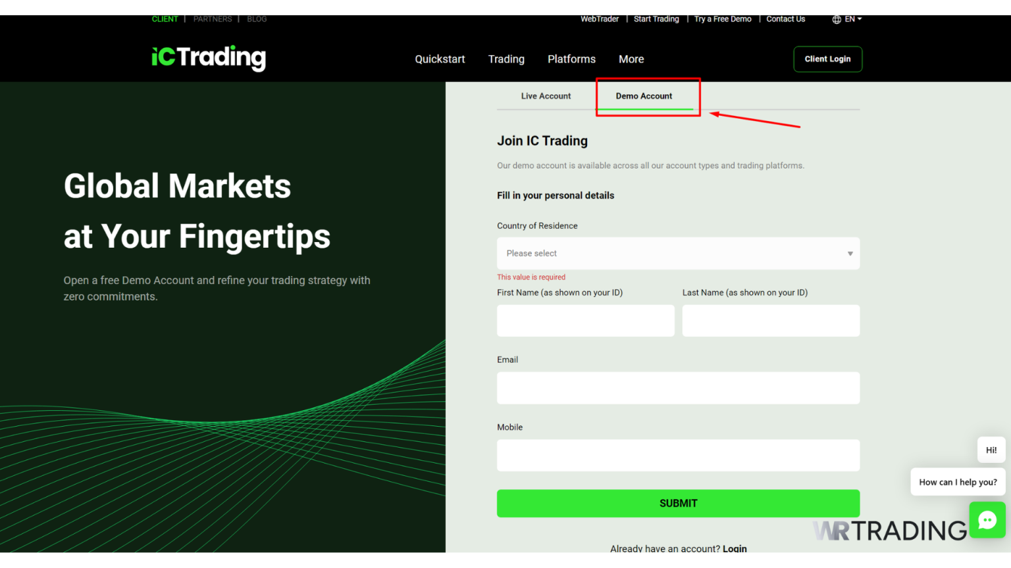Switch to the Live Account tab

[x=546, y=96]
